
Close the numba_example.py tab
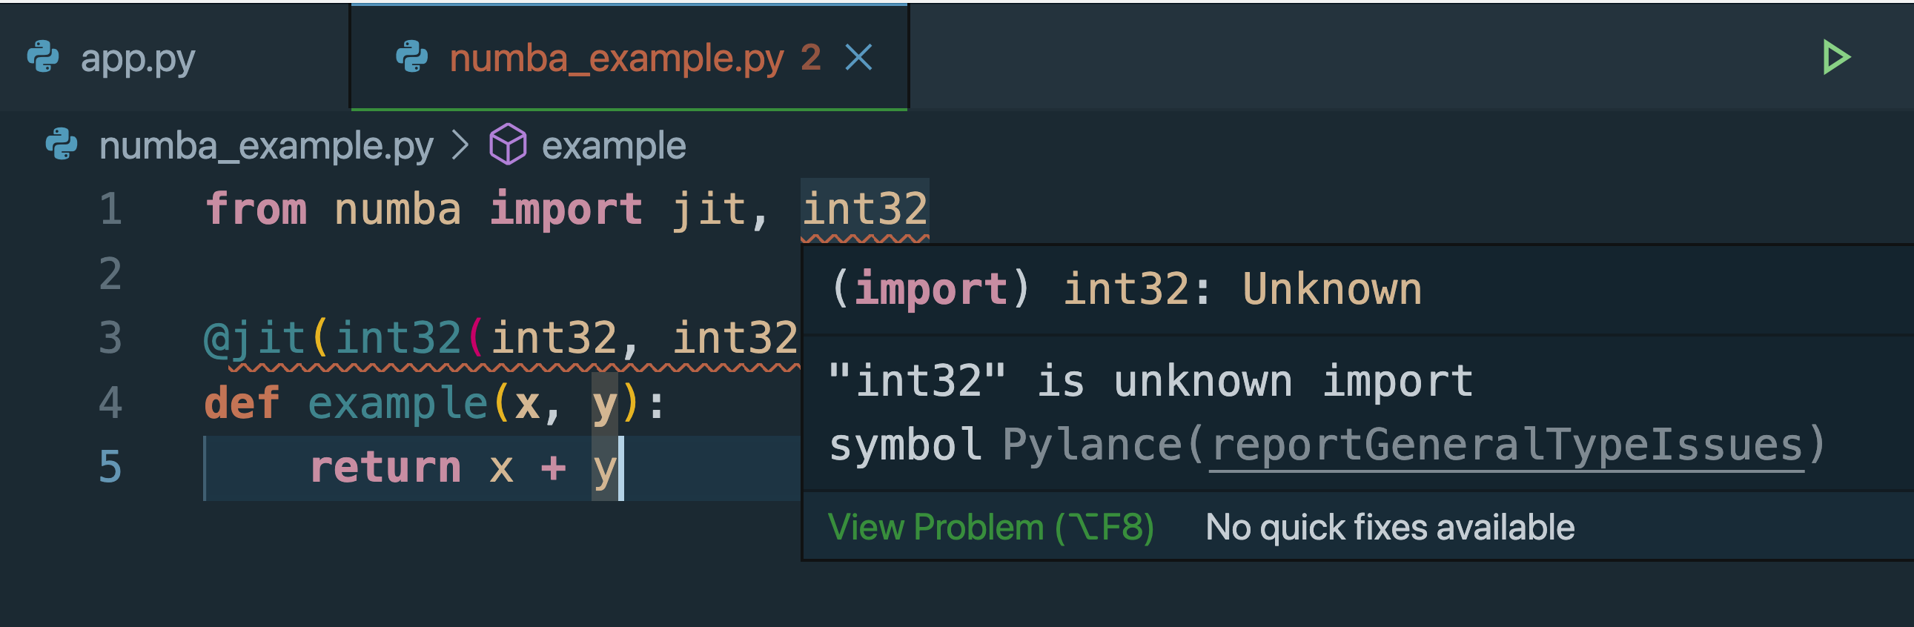click(x=860, y=57)
